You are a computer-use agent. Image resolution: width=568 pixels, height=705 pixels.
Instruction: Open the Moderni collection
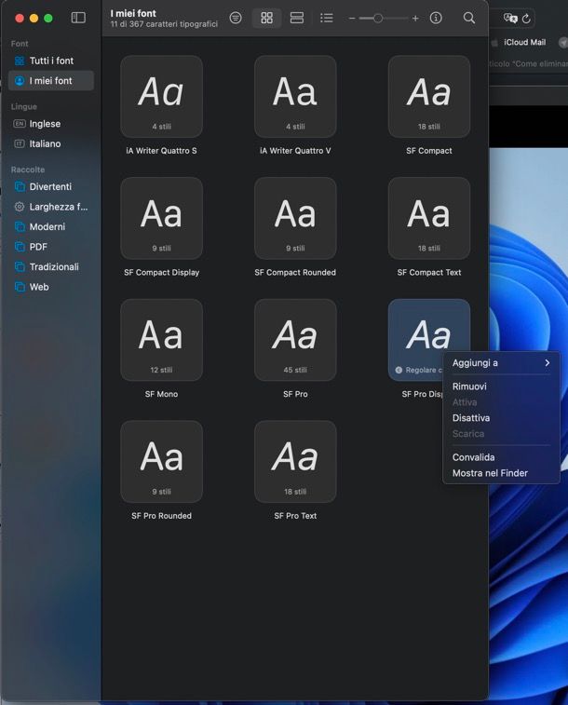[51, 226]
